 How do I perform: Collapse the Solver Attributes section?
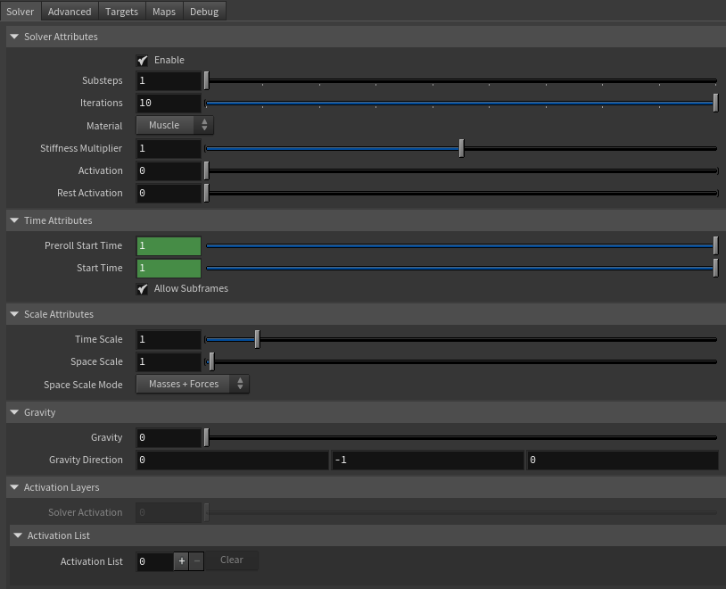point(14,37)
